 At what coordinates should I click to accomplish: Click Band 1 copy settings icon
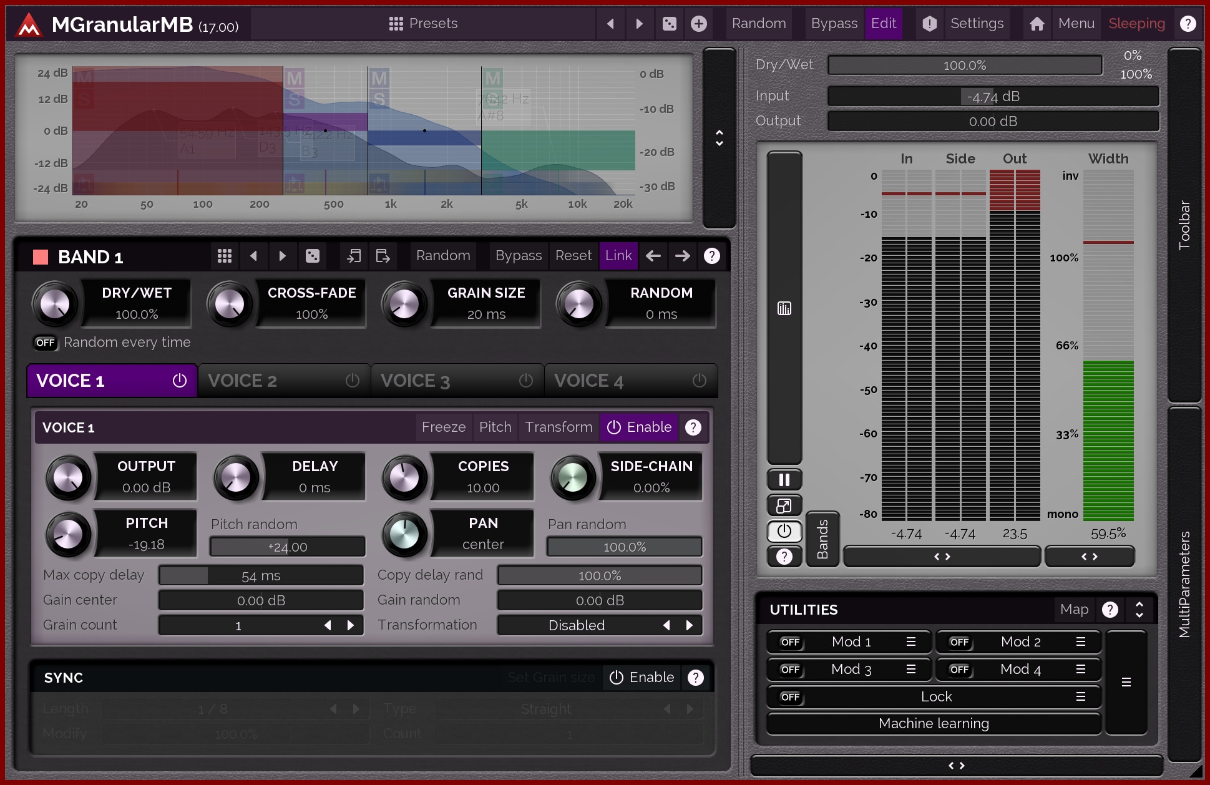pyautogui.click(x=354, y=256)
